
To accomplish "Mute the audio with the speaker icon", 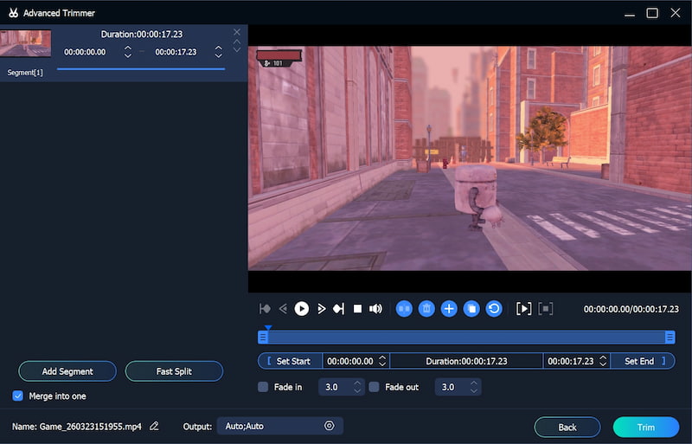I will [x=375, y=309].
